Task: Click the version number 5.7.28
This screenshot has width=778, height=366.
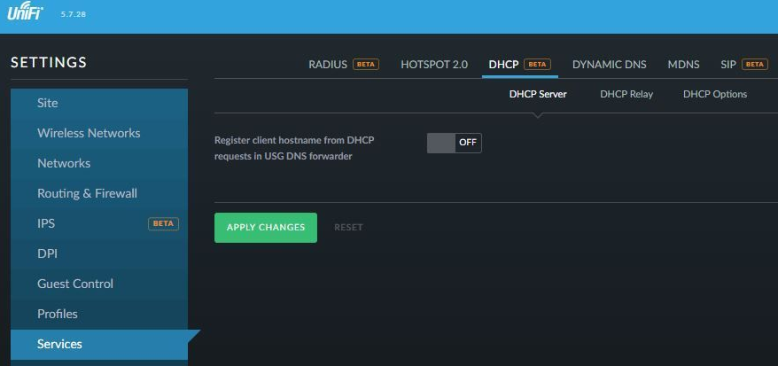Action: (x=74, y=14)
